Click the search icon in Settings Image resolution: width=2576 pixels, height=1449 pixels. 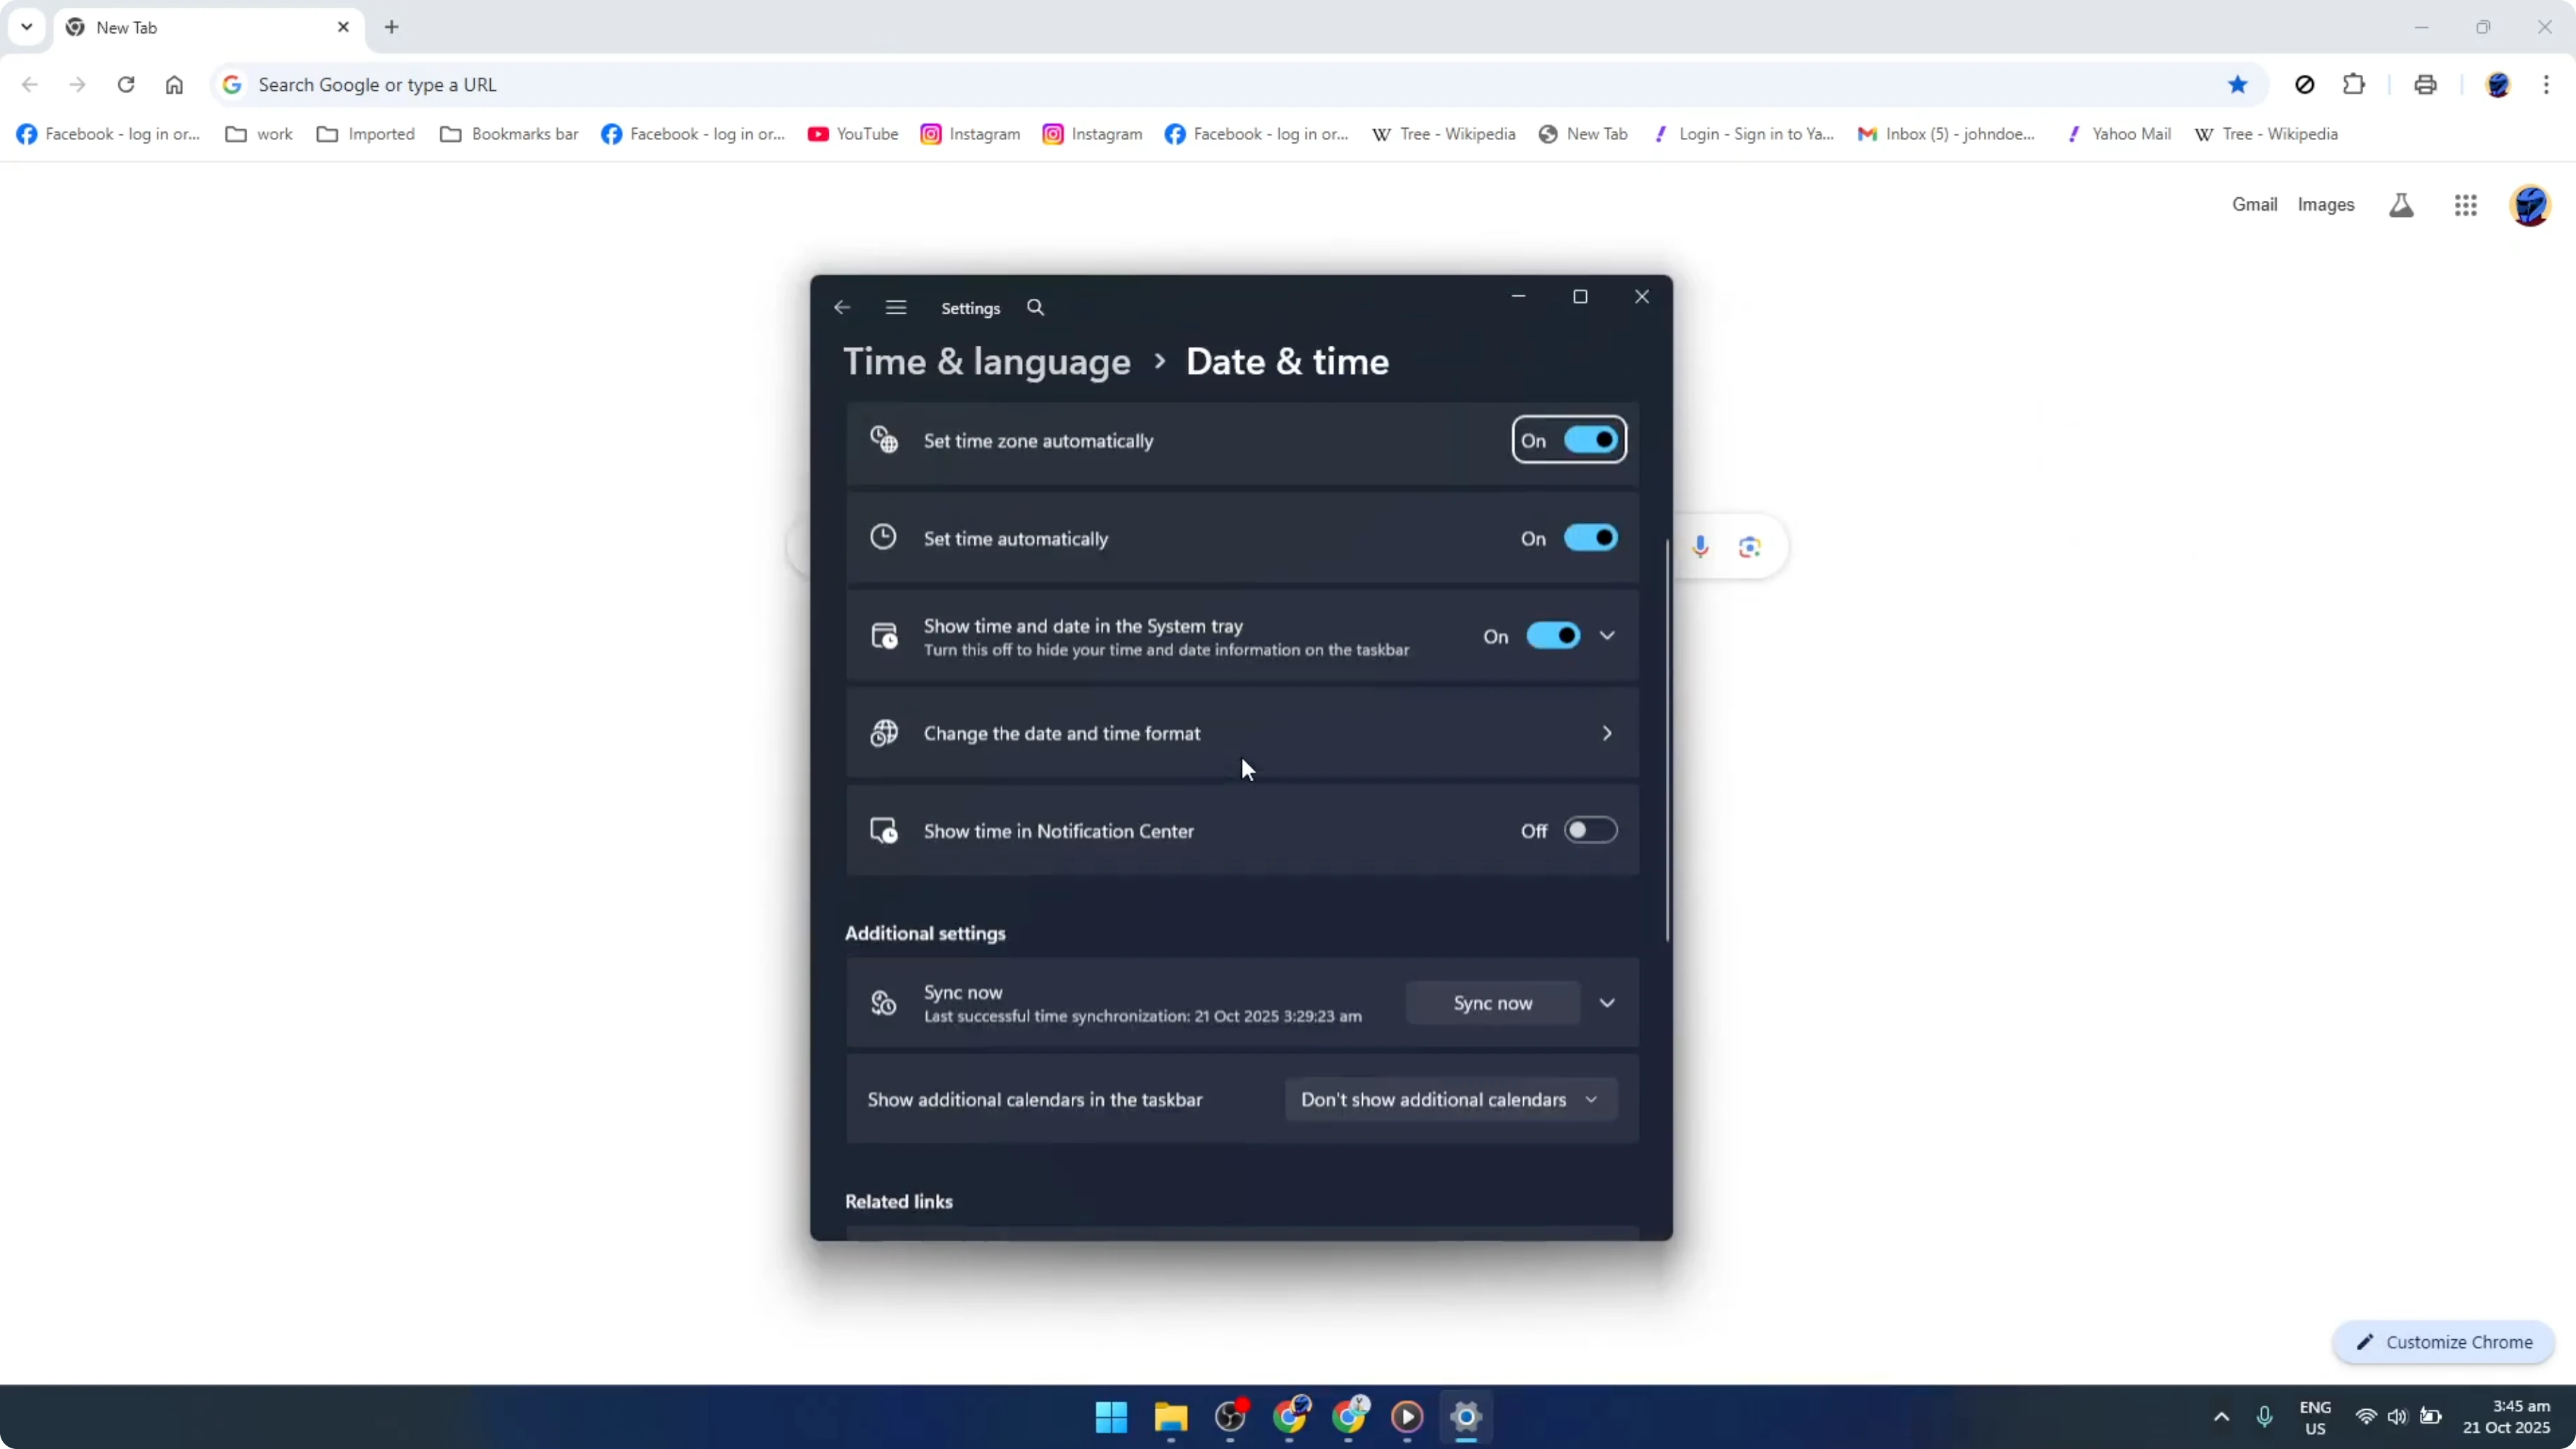point(1035,307)
